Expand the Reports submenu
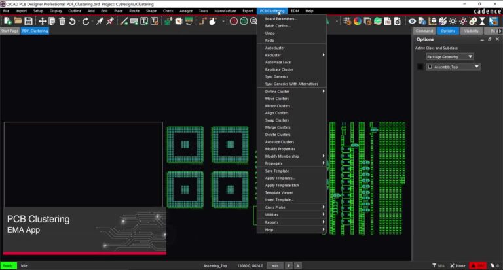503x270 pixels. pos(291,222)
